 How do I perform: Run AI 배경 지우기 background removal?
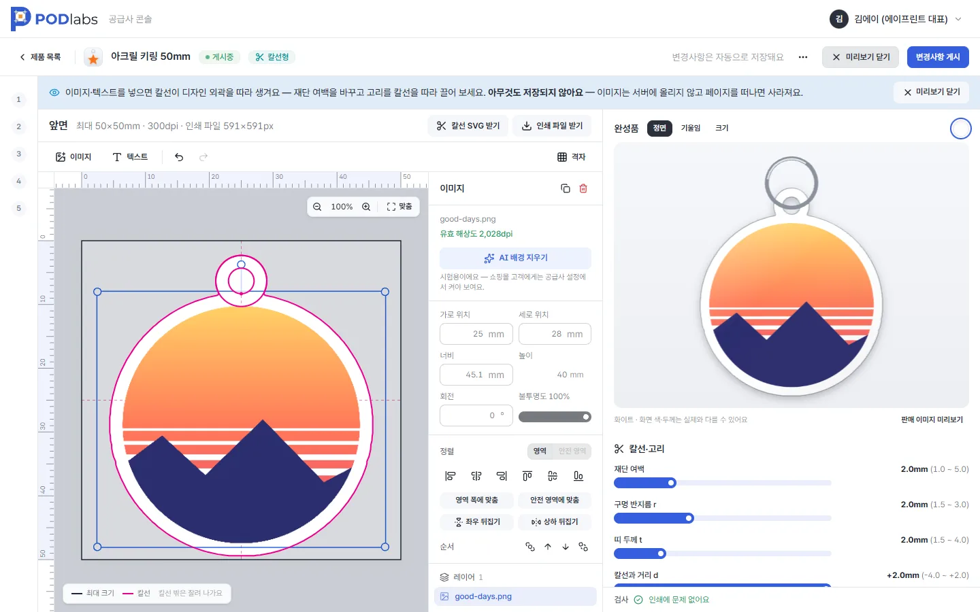[515, 258]
